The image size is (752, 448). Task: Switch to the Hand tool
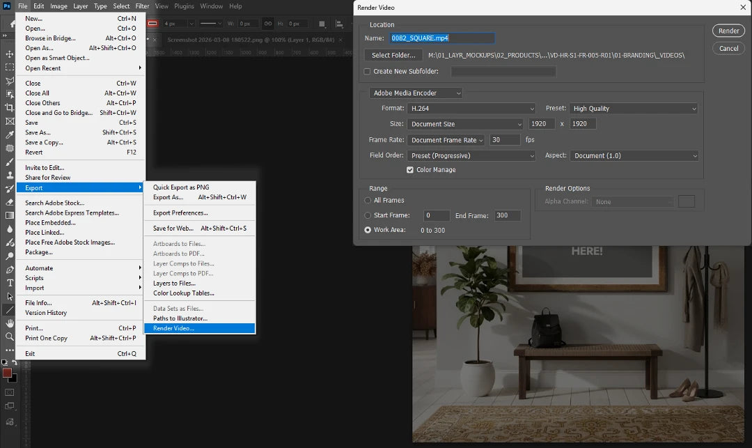coord(10,323)
